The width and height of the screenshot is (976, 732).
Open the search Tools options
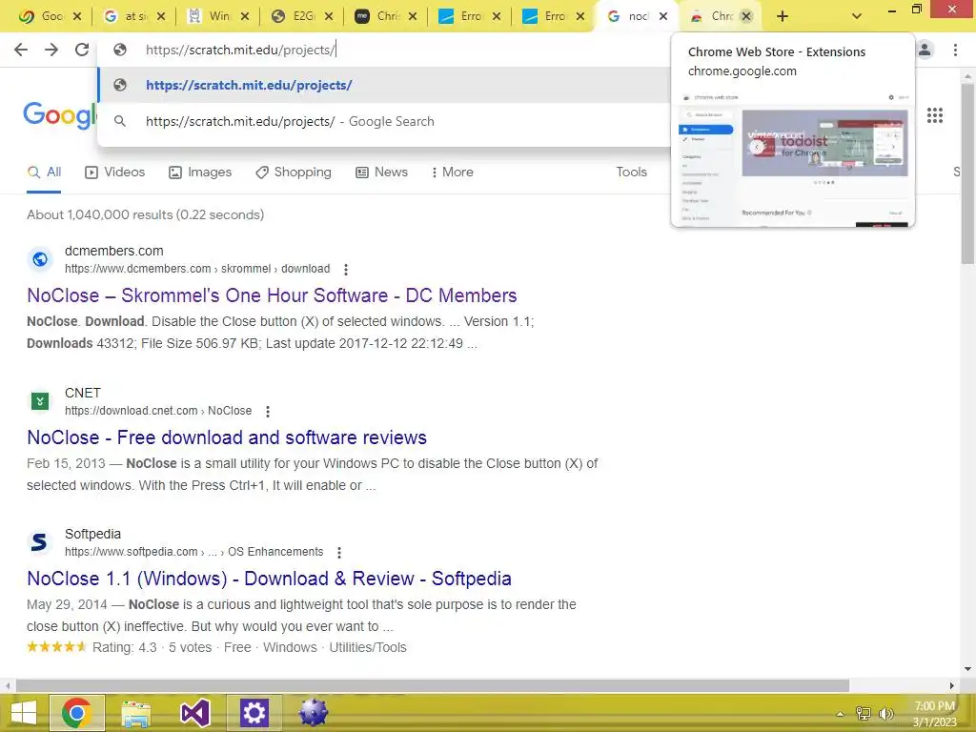pos(631,172)
